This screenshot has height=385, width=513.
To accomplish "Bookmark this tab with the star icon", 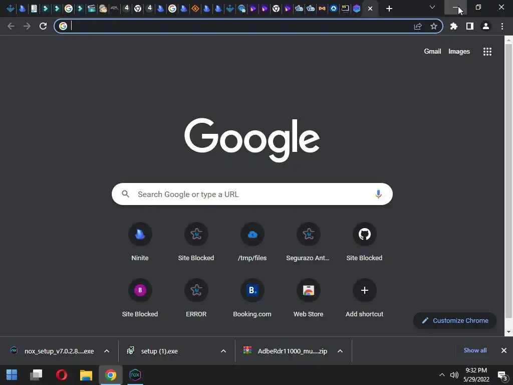I will coord(434,26).
